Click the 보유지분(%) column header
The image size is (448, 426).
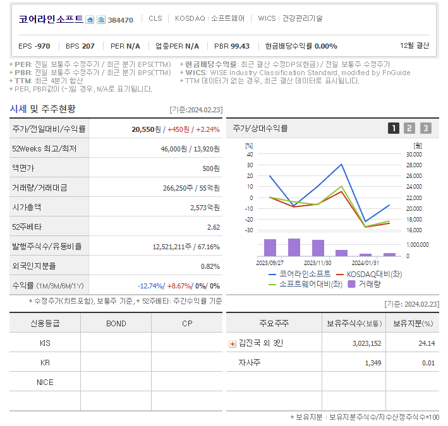pos(413,324)
